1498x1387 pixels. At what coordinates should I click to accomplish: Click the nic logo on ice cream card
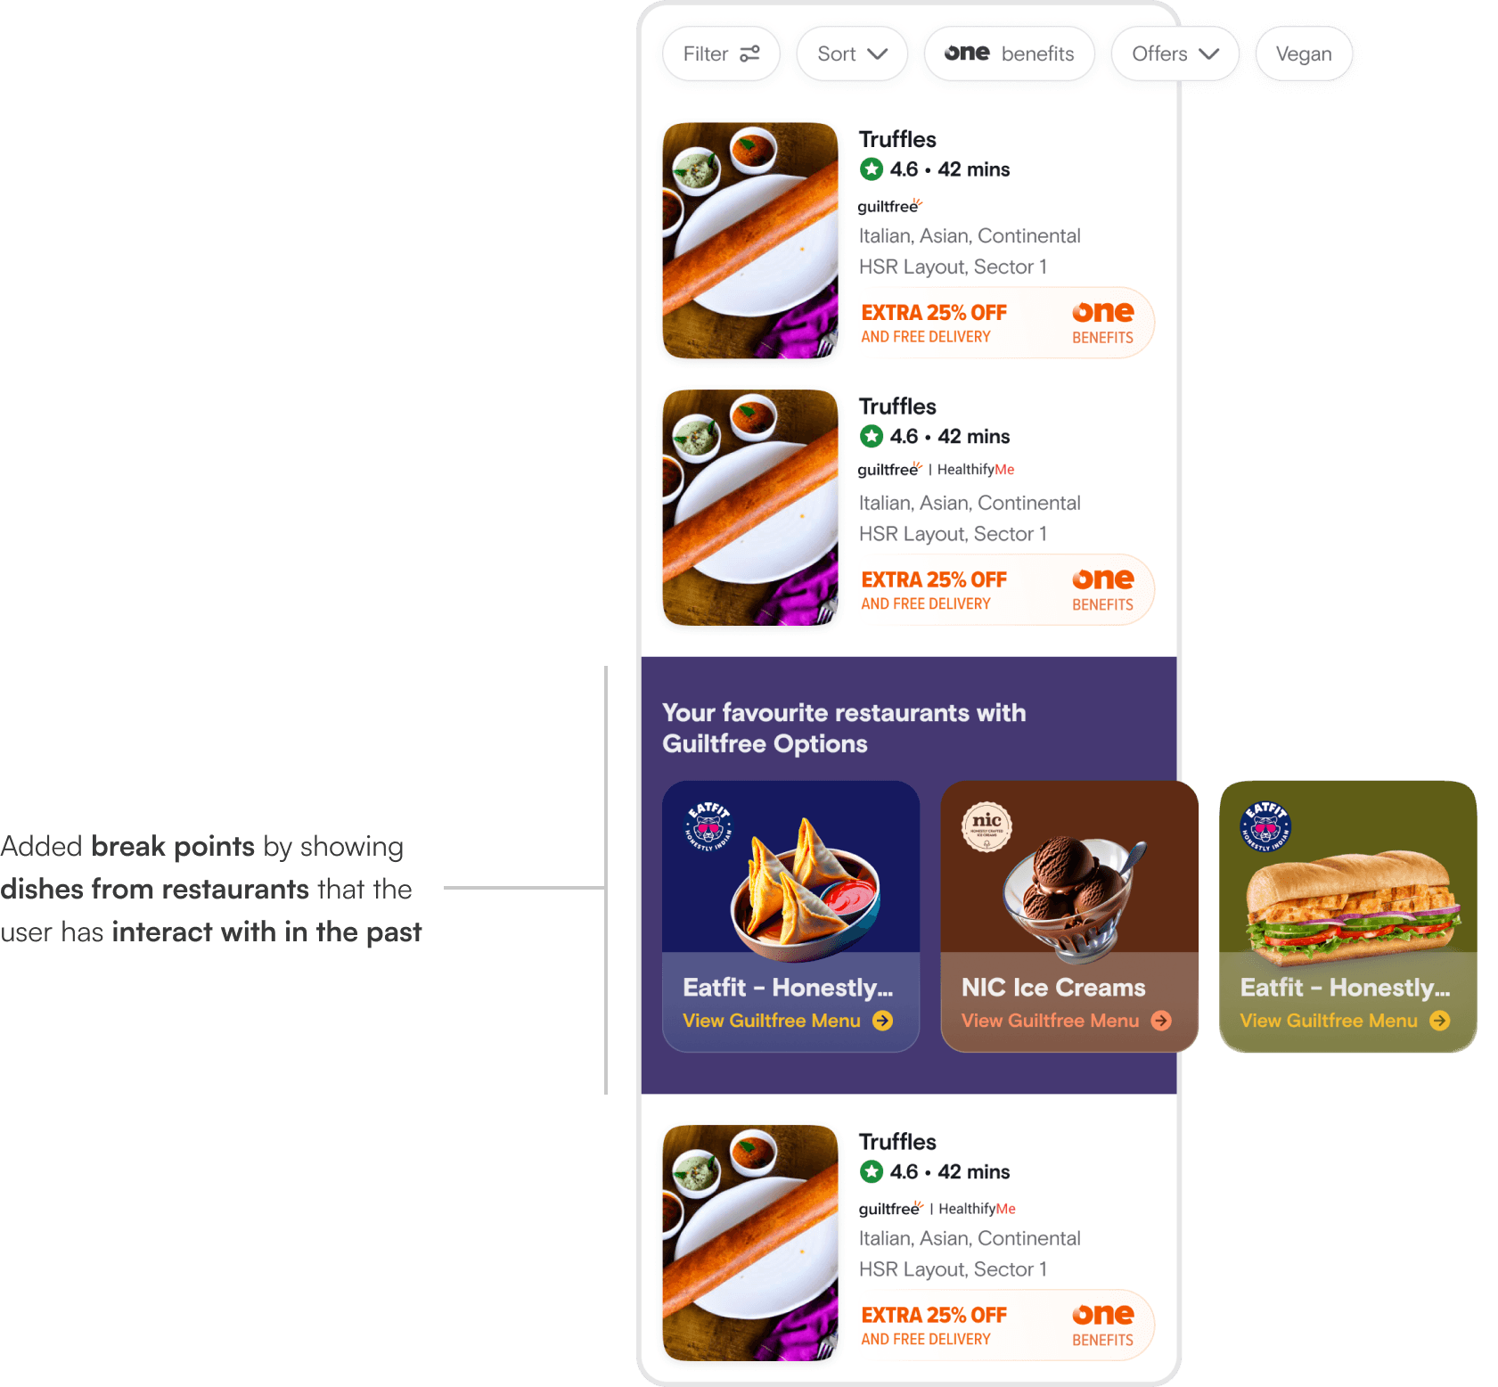click(x=986, y=825)
